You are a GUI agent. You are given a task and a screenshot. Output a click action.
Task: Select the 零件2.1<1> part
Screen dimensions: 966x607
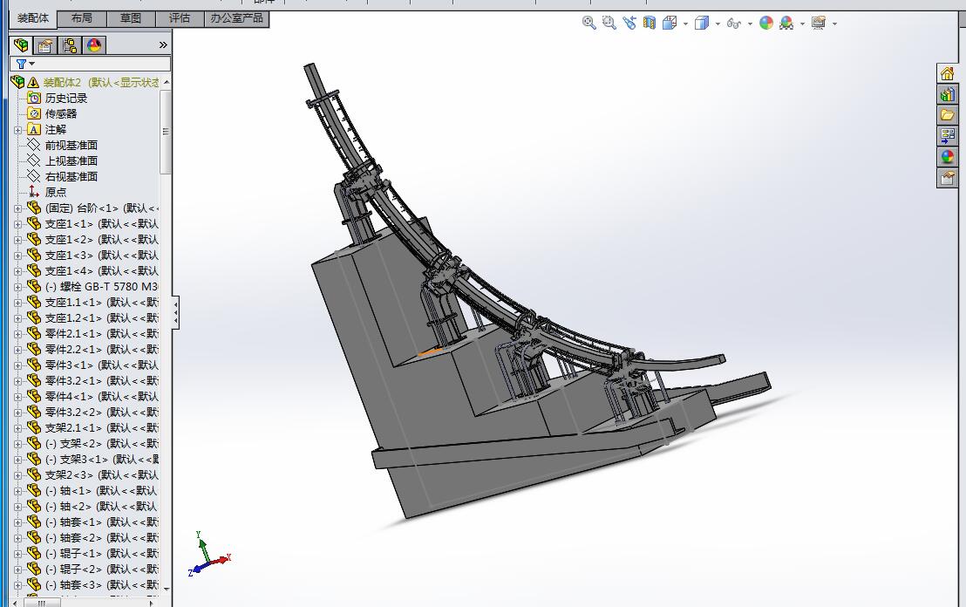click(101, 334)
